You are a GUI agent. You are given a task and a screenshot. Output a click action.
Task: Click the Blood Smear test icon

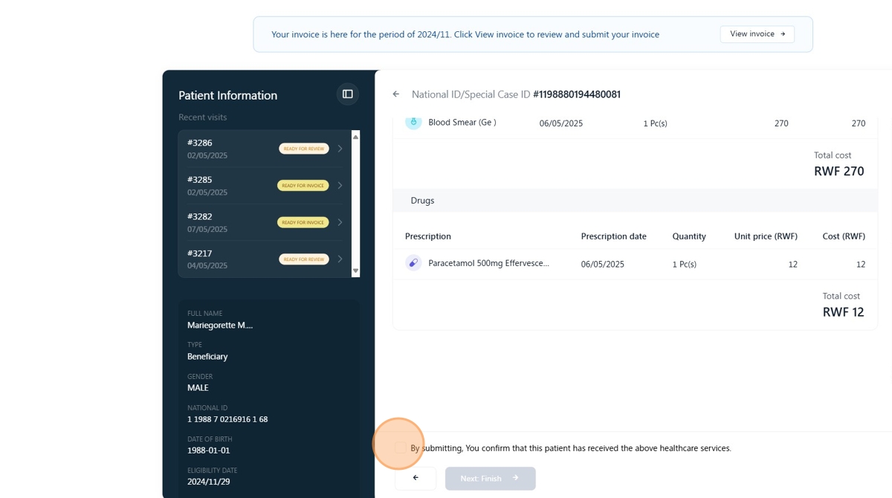[x=413, y=122]
